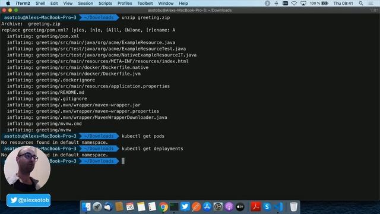Open Apple TV icon in Dock
The width and height of the screenshot is (380, 214).
240,207
